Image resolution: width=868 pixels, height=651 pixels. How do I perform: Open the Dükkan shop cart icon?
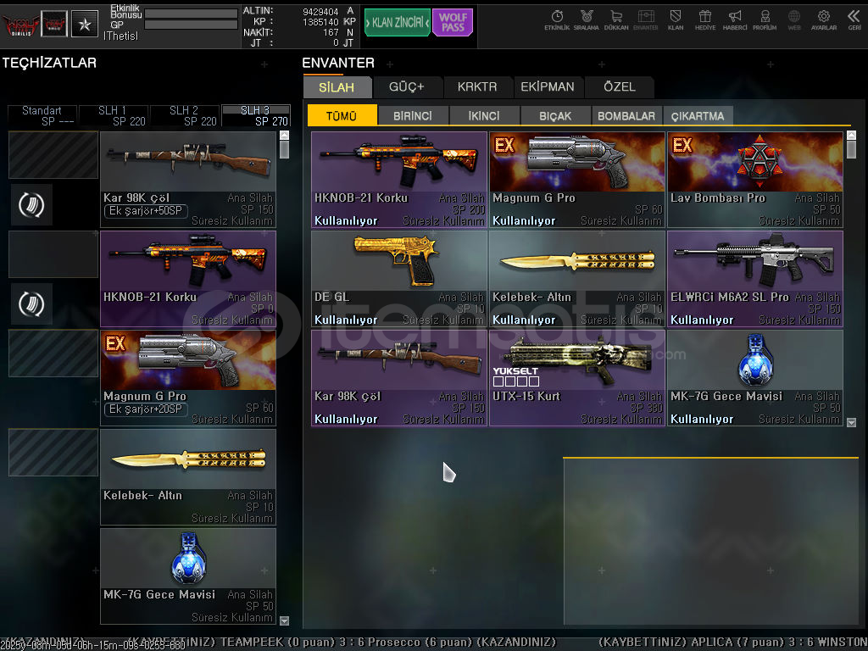(x=616, y=20)
